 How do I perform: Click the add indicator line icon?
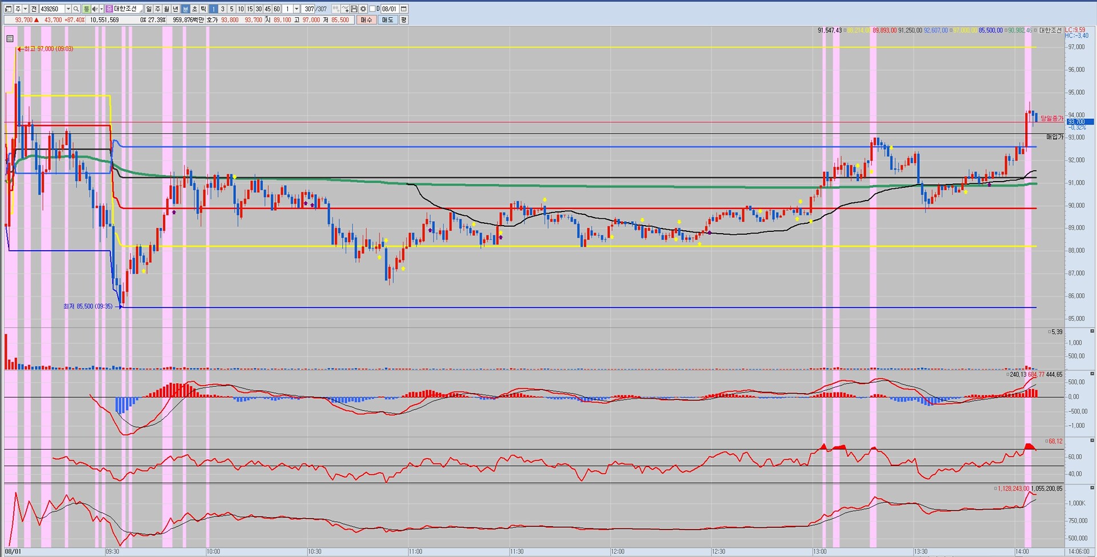pos(345,9)
